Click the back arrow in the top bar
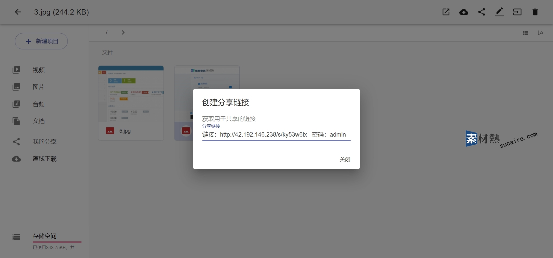The height and width of the screenshot is (258, 553). pos(18,12)
